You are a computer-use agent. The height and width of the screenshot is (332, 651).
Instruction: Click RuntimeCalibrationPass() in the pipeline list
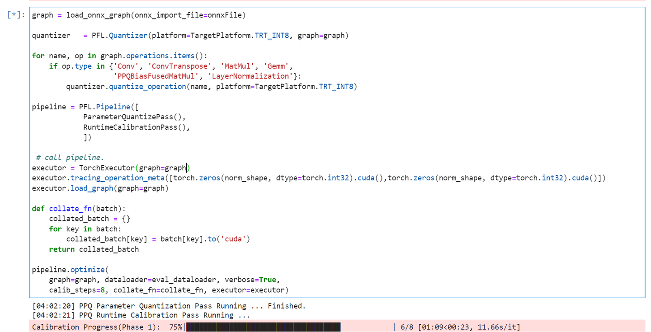pyautogui.click(x=137, y=127)
